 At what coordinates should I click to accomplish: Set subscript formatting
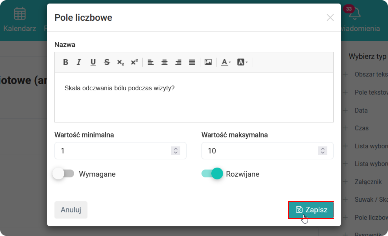click(x=121, y=62)
